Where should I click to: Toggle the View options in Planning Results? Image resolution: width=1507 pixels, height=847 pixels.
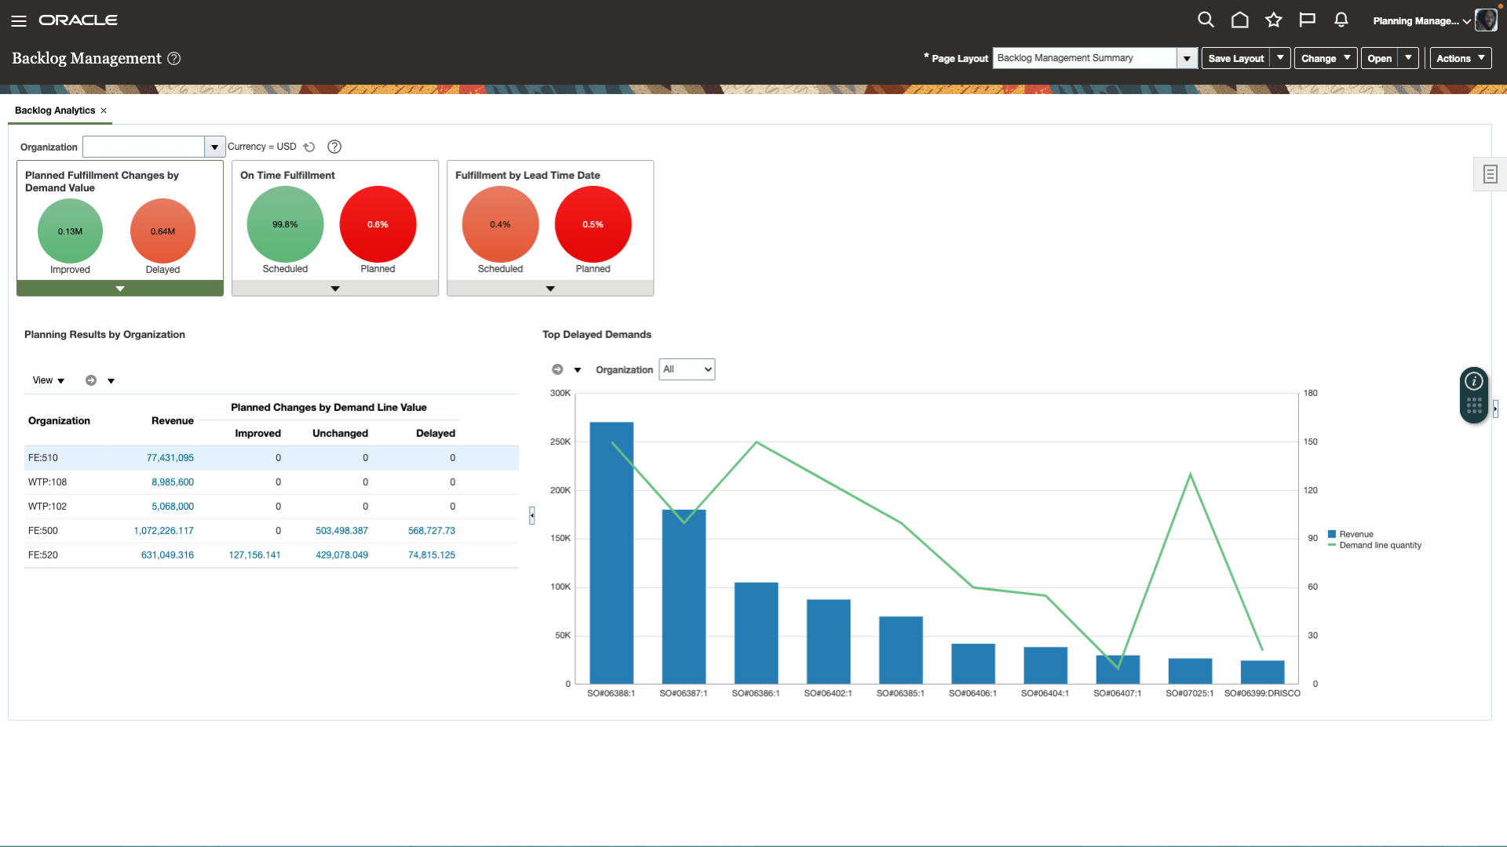(49, 380)
